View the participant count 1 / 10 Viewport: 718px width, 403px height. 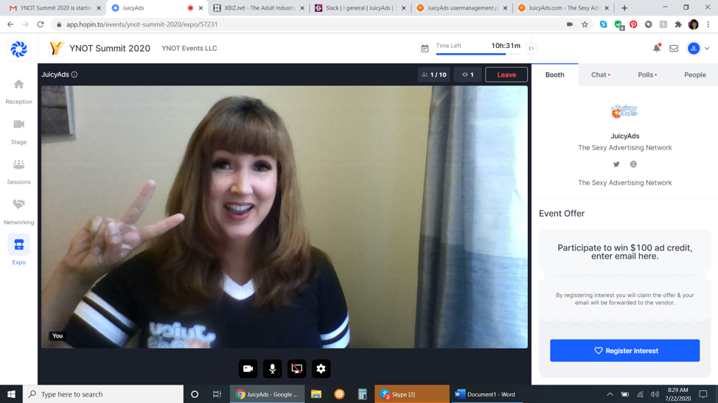coord(433,74)
